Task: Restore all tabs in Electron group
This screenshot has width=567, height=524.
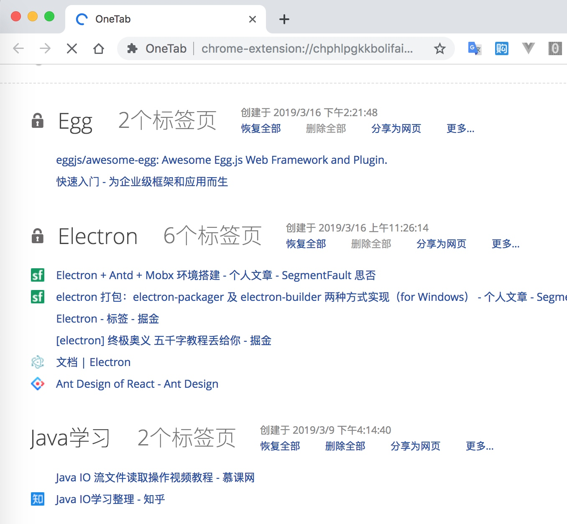Action: [x=306, y=244]
